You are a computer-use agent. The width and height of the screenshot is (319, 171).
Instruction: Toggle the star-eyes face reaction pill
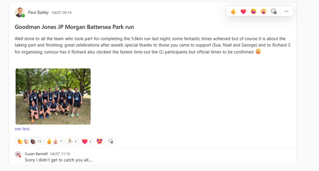point(100,141)
